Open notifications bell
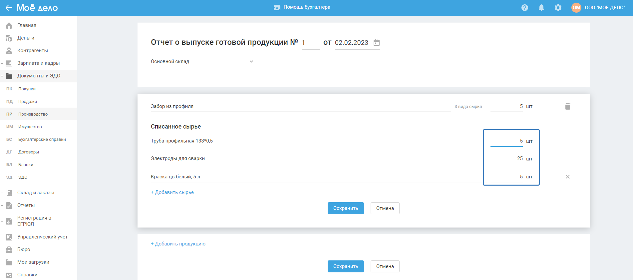The width and height of the screenshot is (633, 280). tap(541, 8)
